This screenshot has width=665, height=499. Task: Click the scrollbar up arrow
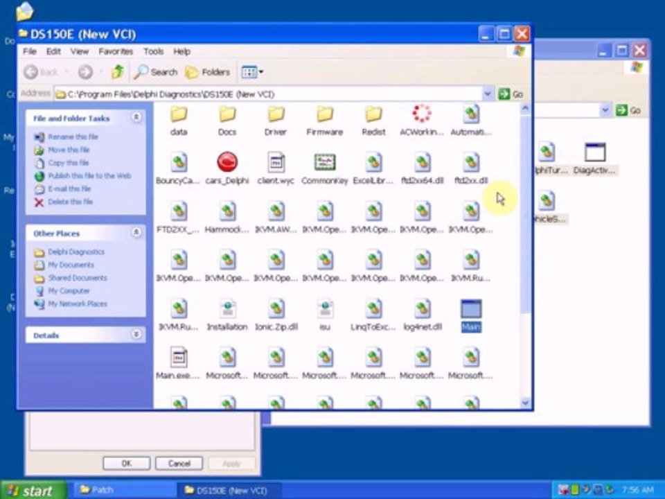(525, 109)
